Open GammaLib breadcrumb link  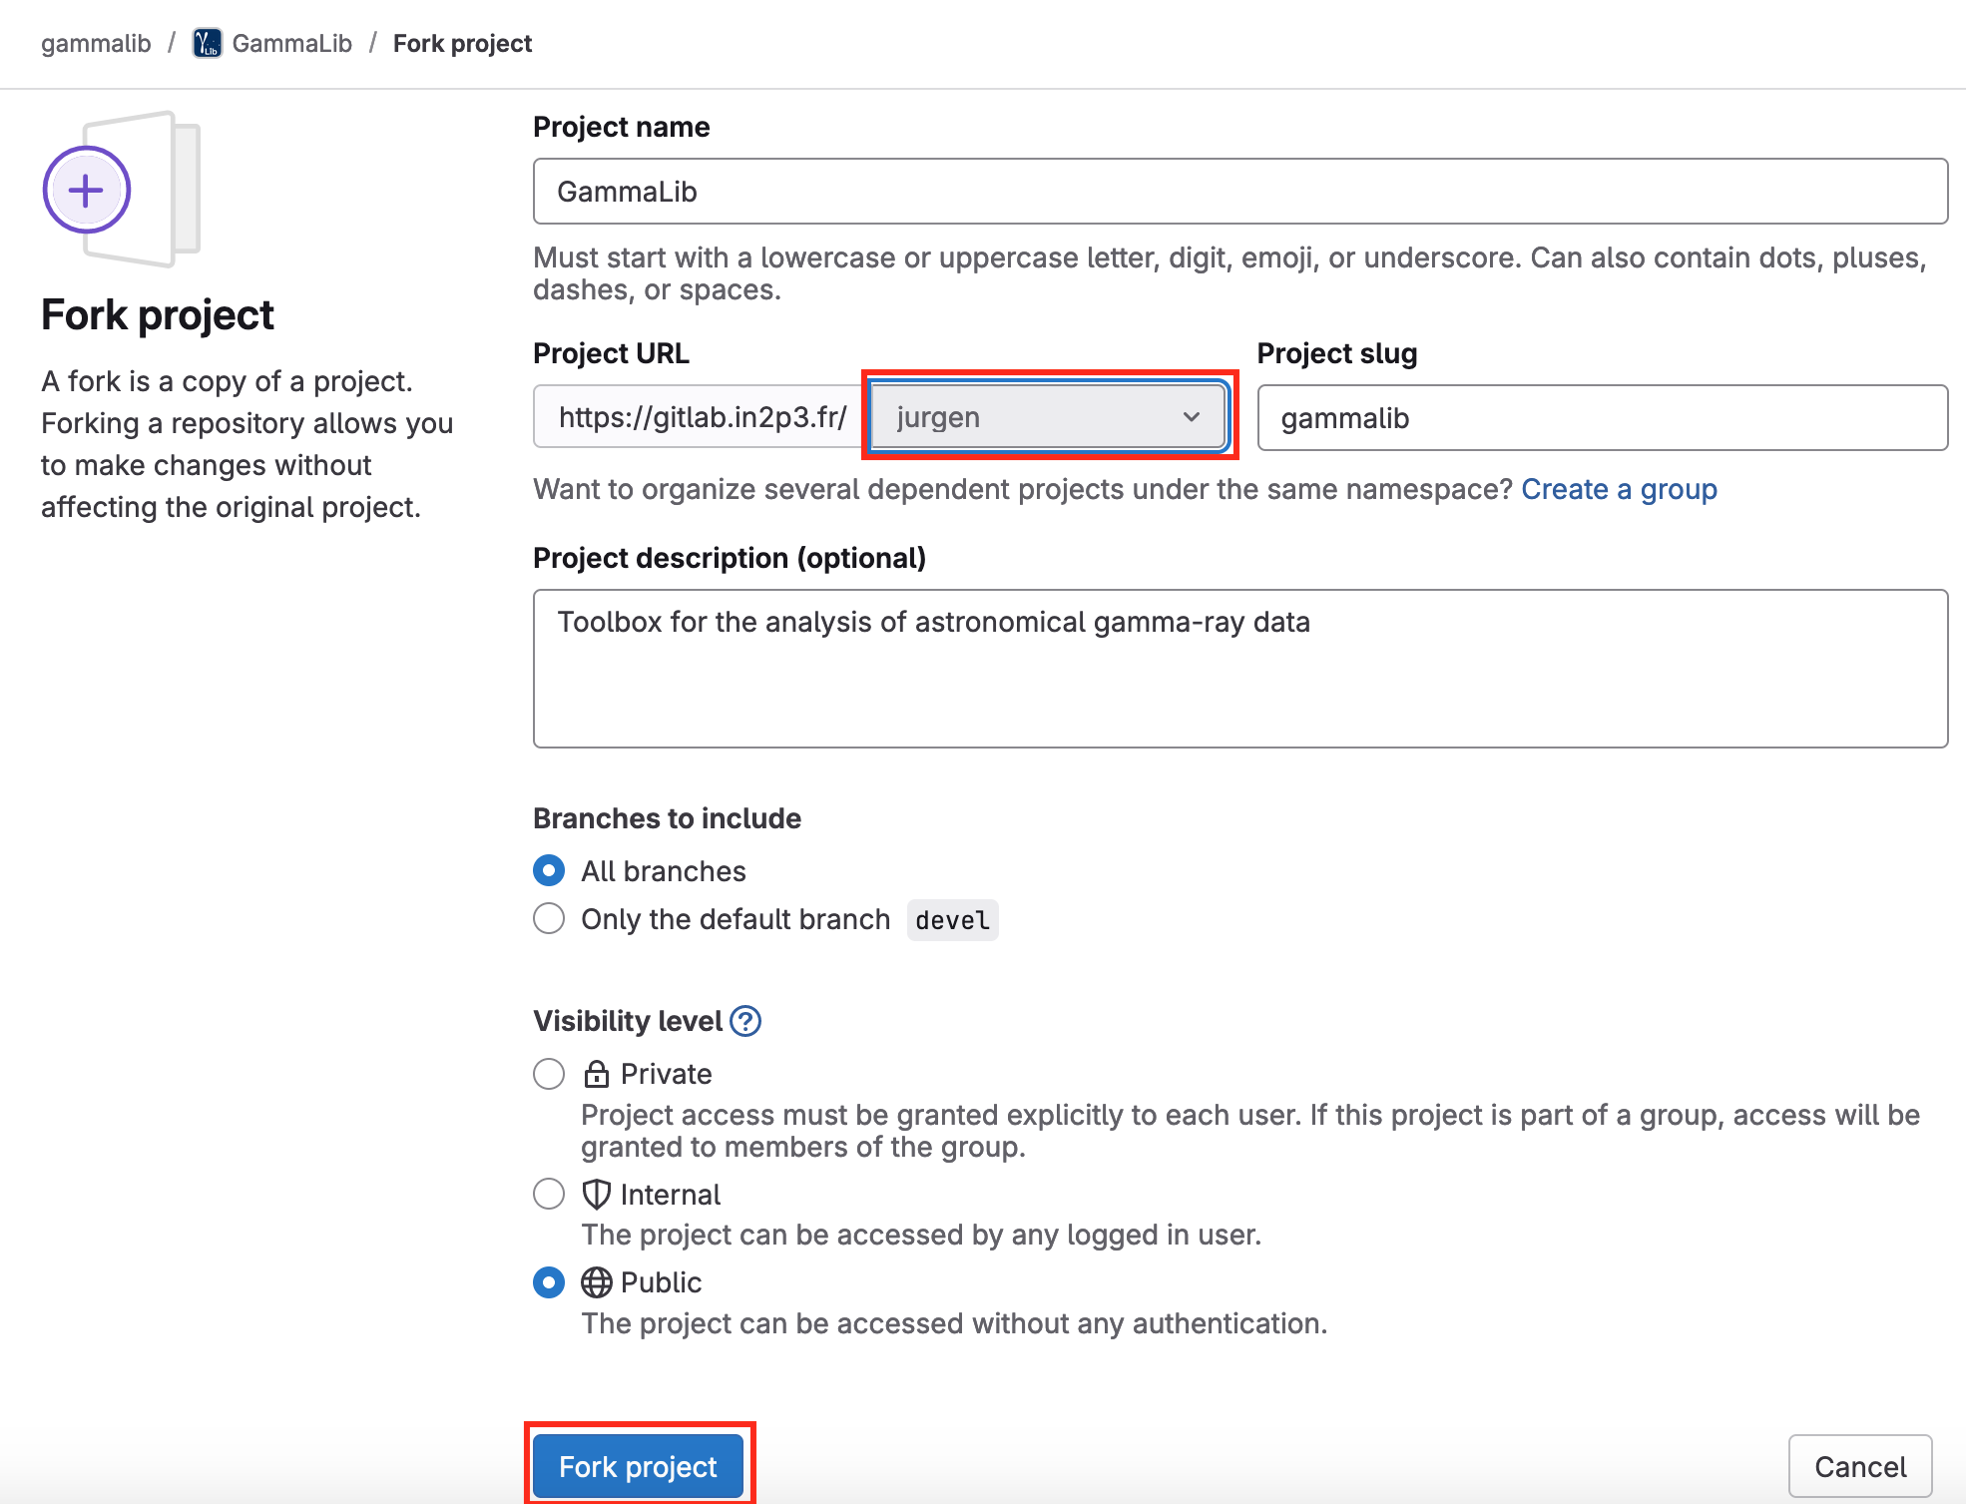[x=291, y=44]
